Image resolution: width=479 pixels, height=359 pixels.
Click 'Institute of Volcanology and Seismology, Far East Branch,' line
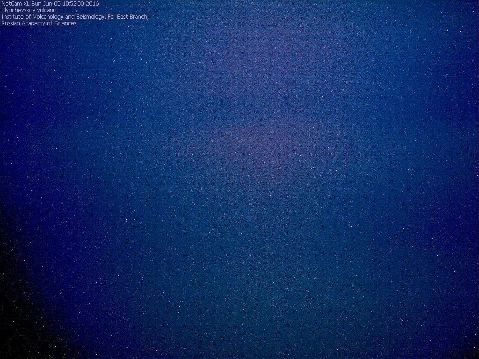click(75, 17)
